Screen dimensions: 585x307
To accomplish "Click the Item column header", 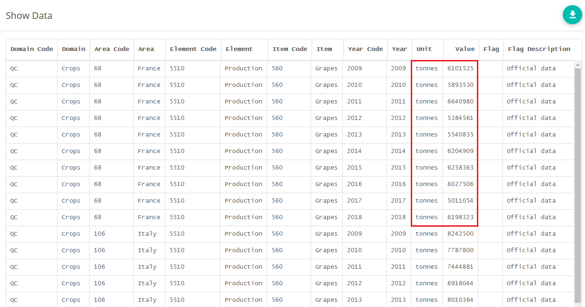I will 323,49.
